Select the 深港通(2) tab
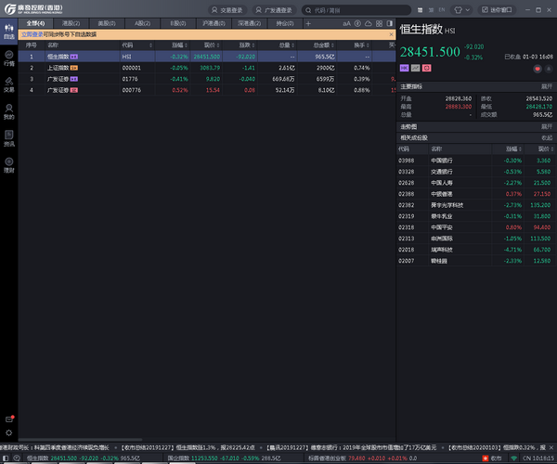557x464 pixels. pyautogui.click(x=250, y=23)
